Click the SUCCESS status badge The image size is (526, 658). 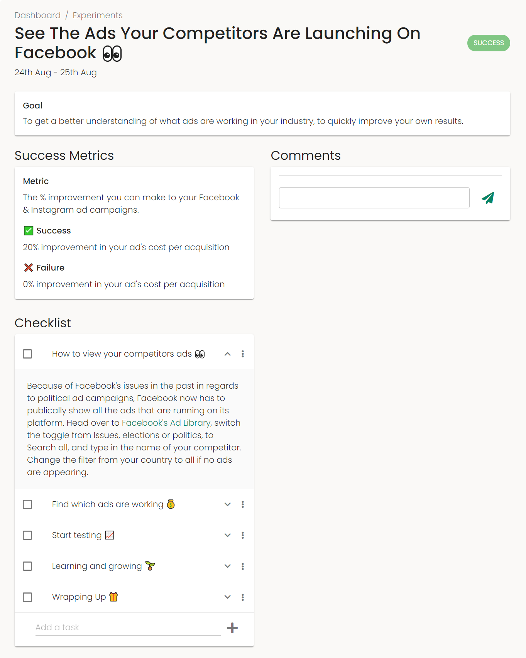(489, 43)
